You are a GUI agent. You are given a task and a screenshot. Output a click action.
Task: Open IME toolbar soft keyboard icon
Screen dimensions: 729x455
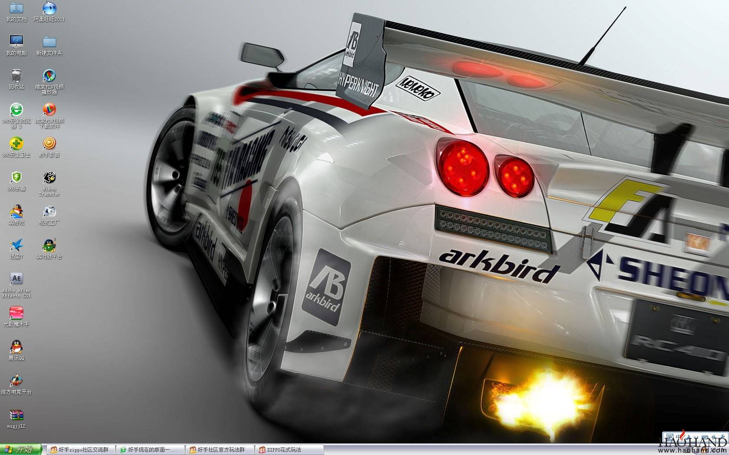pyautogui.click(x=705, y=437)
